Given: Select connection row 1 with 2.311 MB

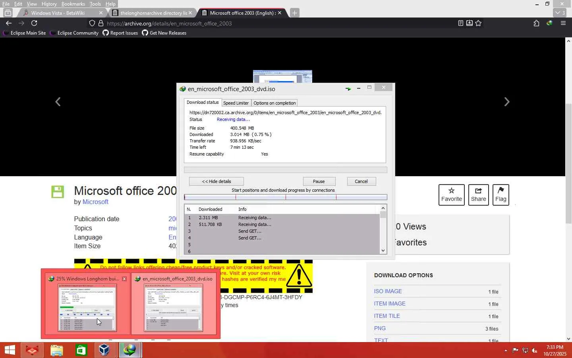Looking at the screenshot, I should point(282,218).
